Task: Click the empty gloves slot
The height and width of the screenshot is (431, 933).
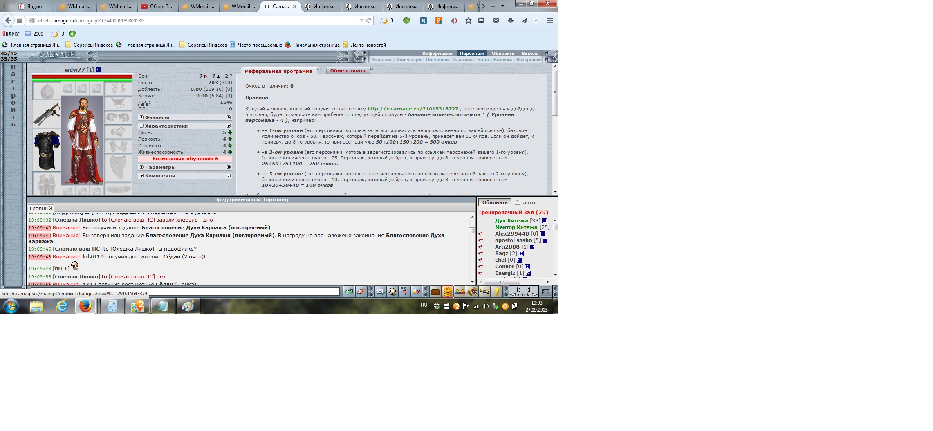Action: pos(119,146)
